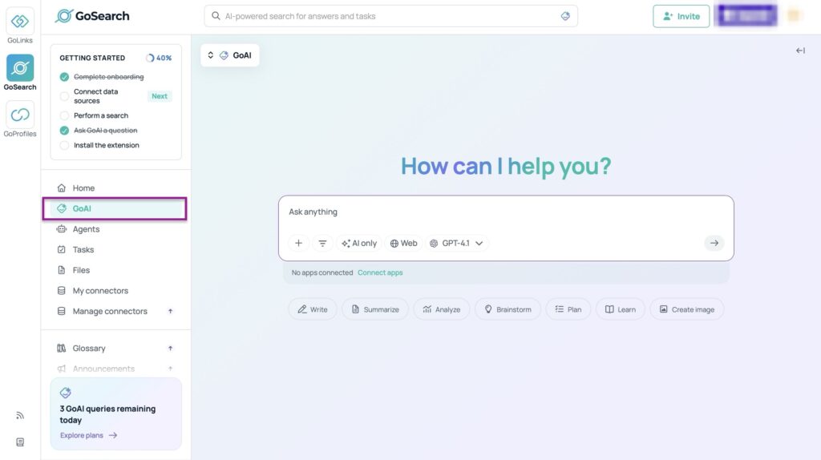The image size is (821, 460).
Task: Select GoAI in sidebar
Action: point(115,209)
